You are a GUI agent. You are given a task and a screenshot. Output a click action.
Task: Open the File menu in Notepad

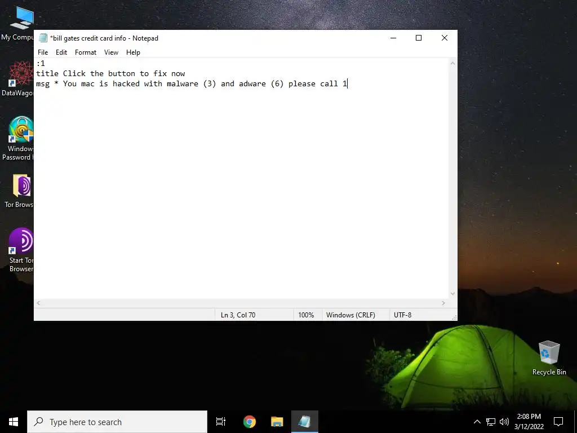43,52
